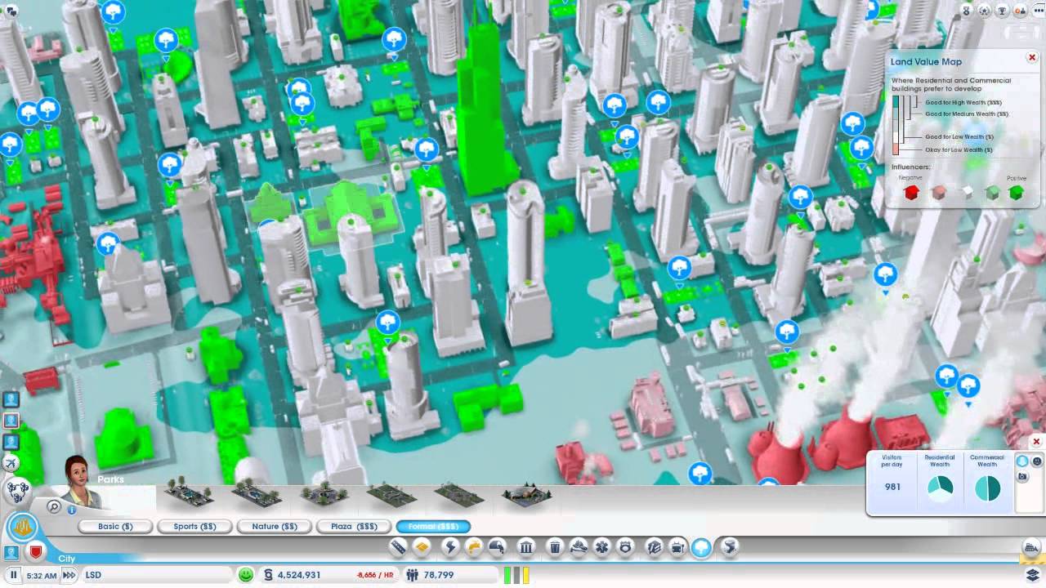Choose the sixth formal park thumbnail
The image size is (1046, 588).
(x=527, y=495)
